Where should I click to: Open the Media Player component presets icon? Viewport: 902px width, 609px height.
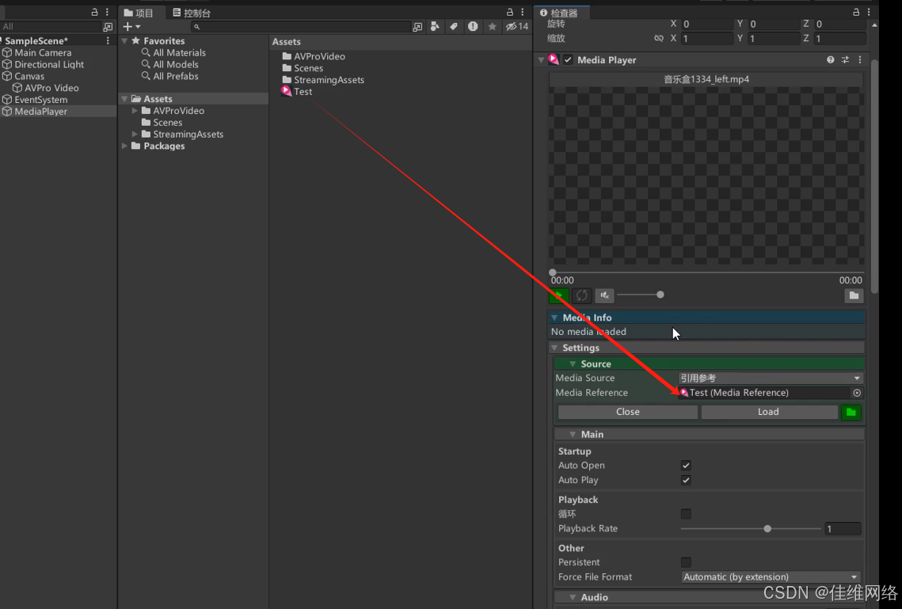(845, 60)
